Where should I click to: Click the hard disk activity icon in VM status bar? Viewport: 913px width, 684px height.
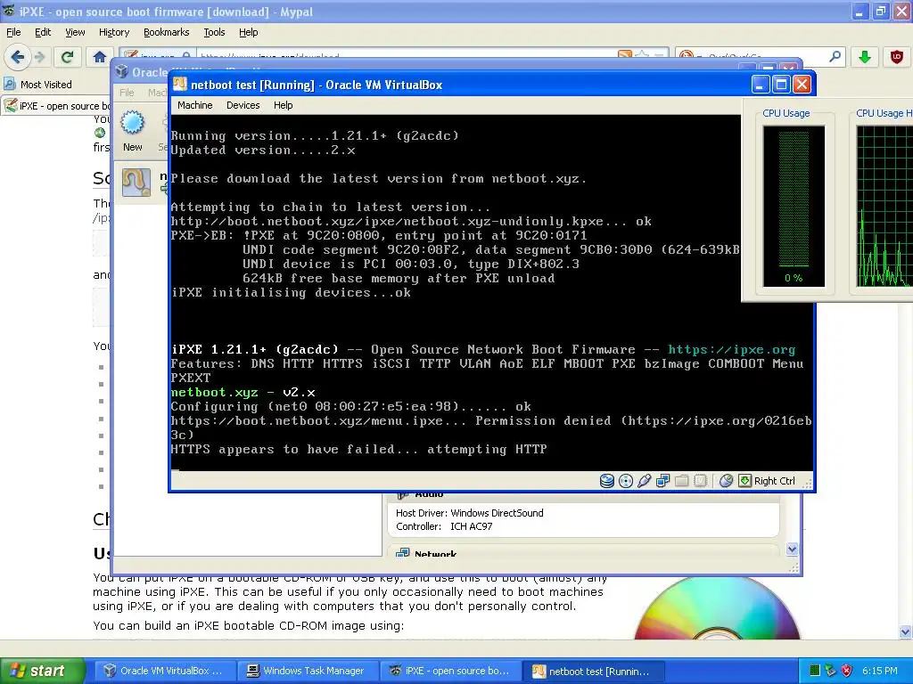606,480
